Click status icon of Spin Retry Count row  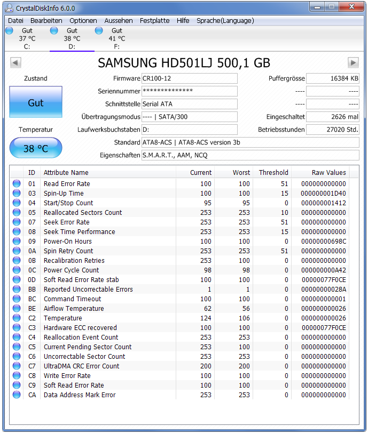17,251
